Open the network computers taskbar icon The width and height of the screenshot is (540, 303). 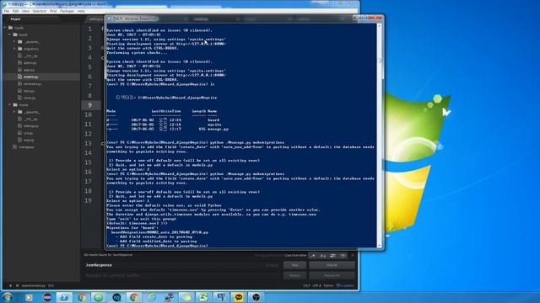[169, 297]
